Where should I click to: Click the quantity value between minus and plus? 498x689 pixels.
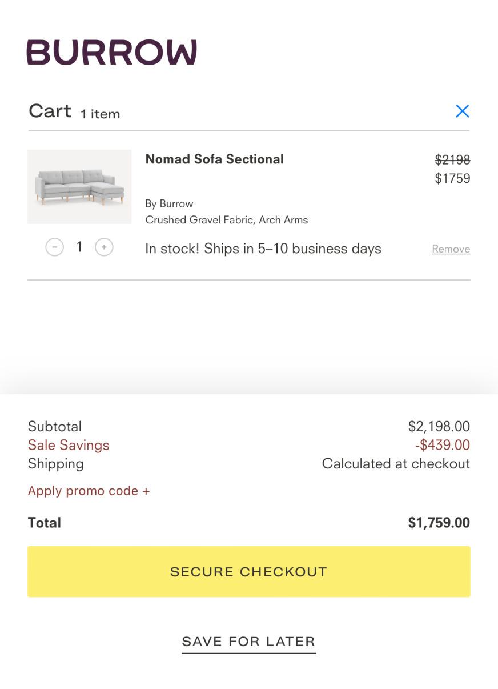click(79, 247)
